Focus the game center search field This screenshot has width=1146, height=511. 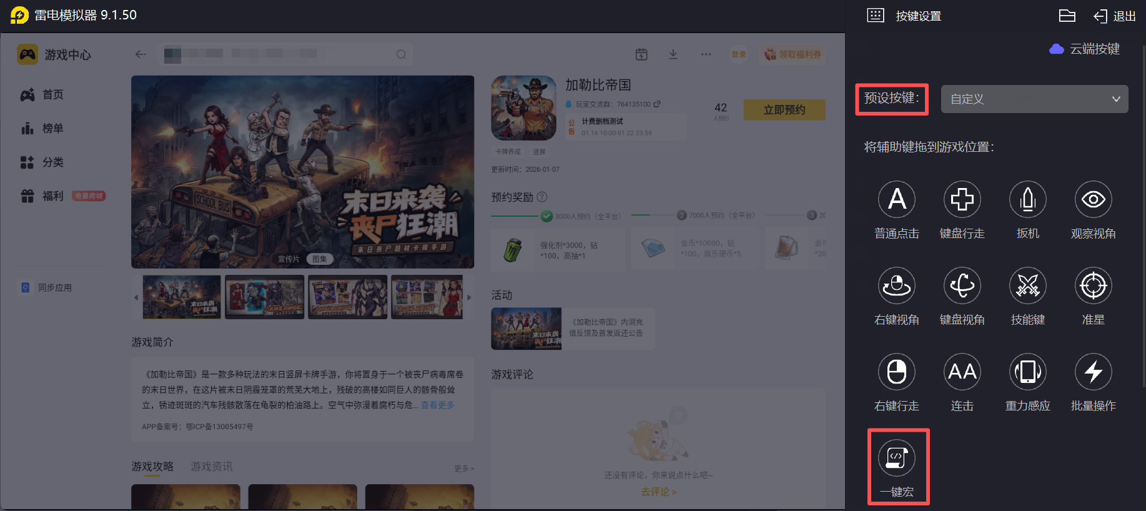click(x=285, y=54)
